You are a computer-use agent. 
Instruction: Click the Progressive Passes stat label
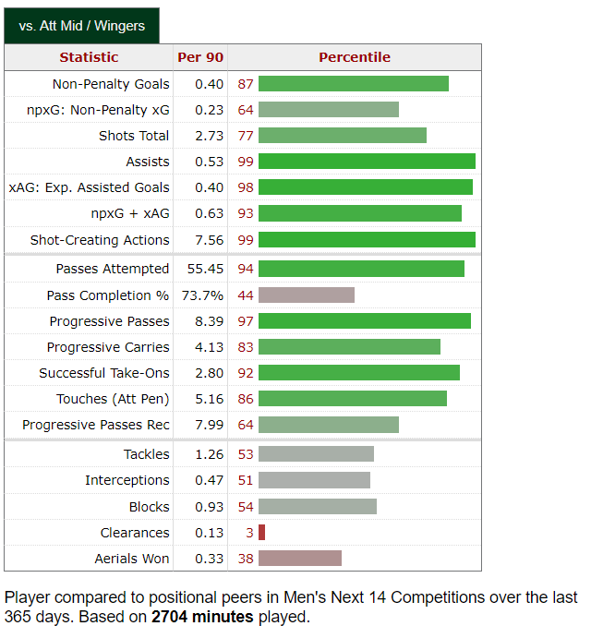110,321
